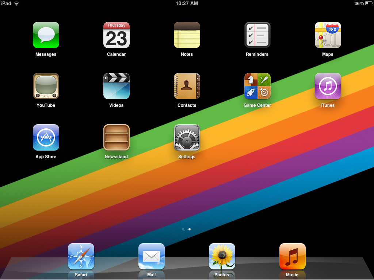Open the Messages app
The image size is (374, 280).
pos(46,35)
